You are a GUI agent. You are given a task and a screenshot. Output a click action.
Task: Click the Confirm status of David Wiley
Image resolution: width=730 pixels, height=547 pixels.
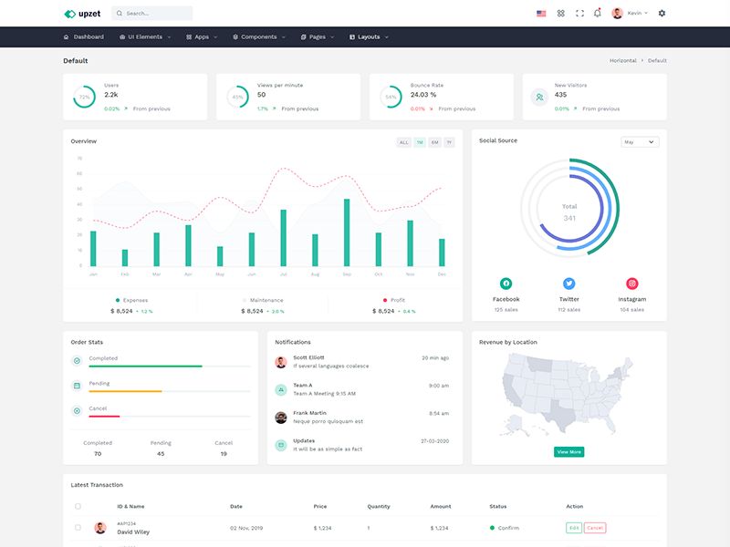(505, 528)
